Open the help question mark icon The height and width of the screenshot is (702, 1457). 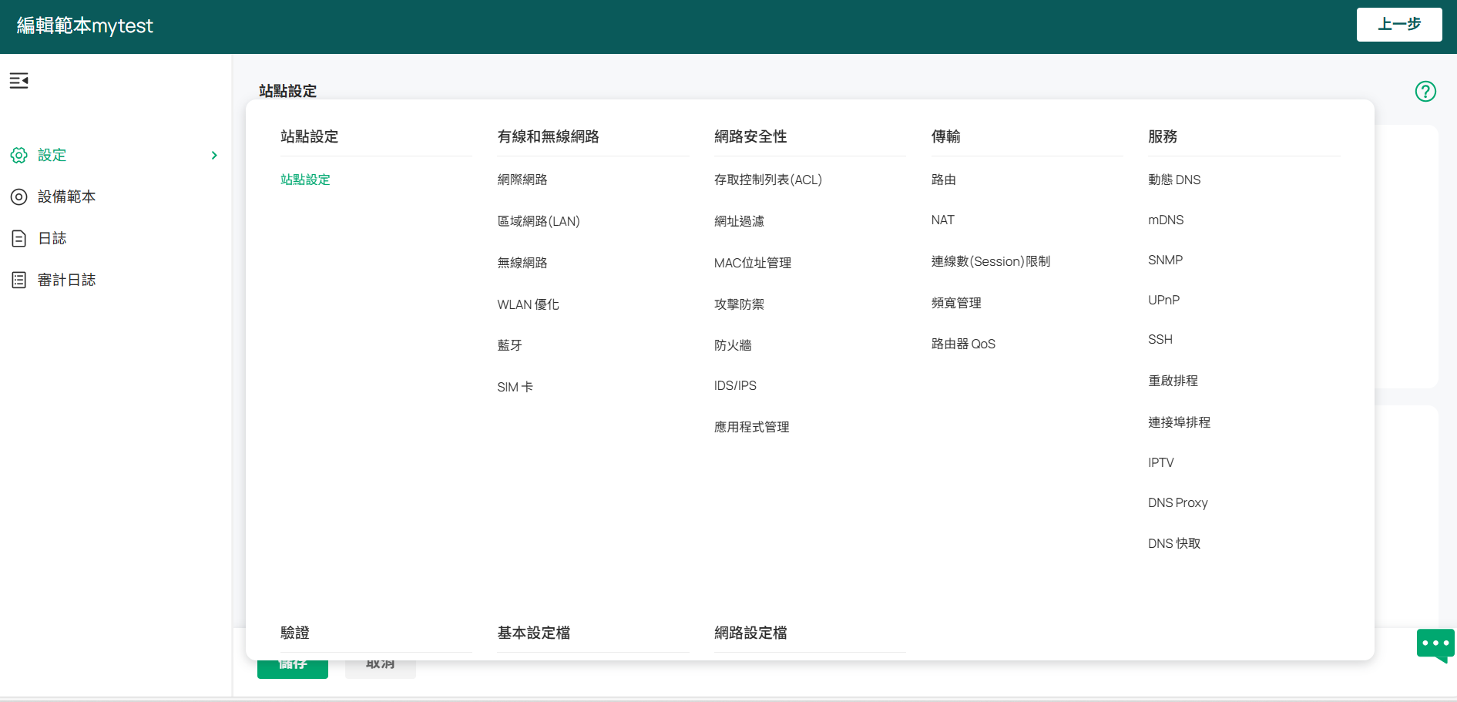coord(1425,91)
